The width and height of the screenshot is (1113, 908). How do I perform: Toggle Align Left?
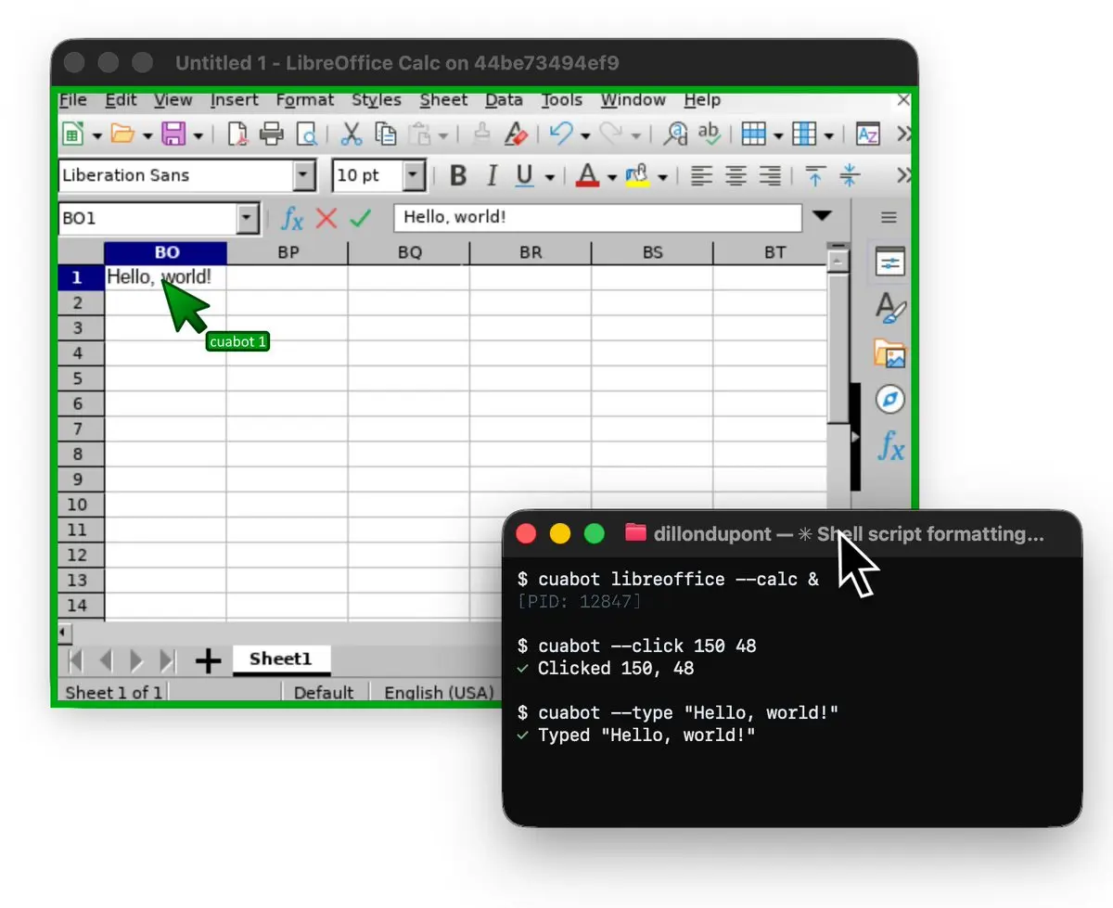pyautogui.click(x=702, y=175)
